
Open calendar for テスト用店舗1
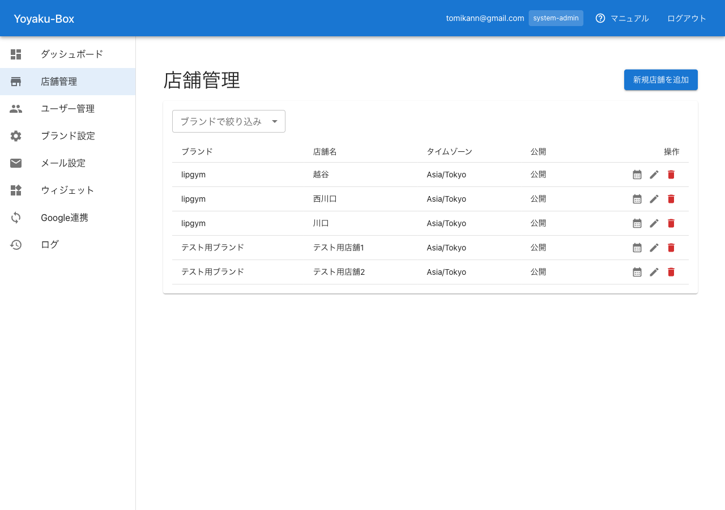pos(637,248)
